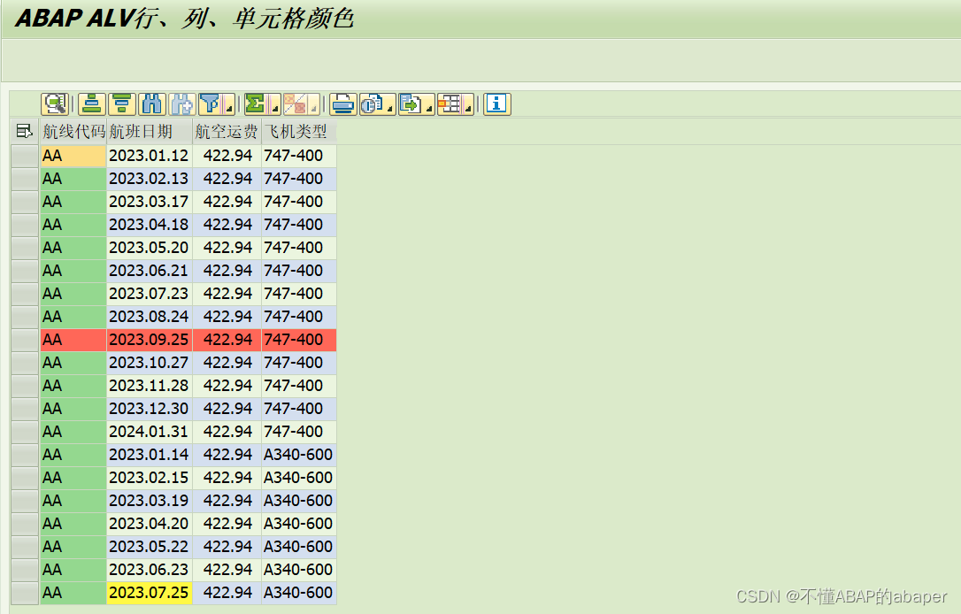The image size is (961, 614).
Task: Open the filter dropdown arrow
Action: tap(227, 108)
